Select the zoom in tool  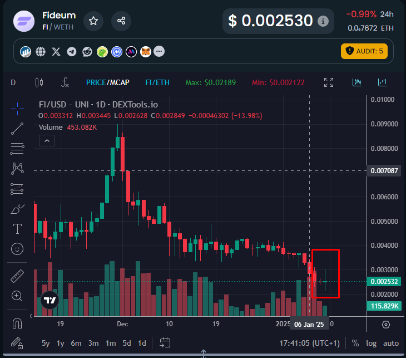pos(17,296)
